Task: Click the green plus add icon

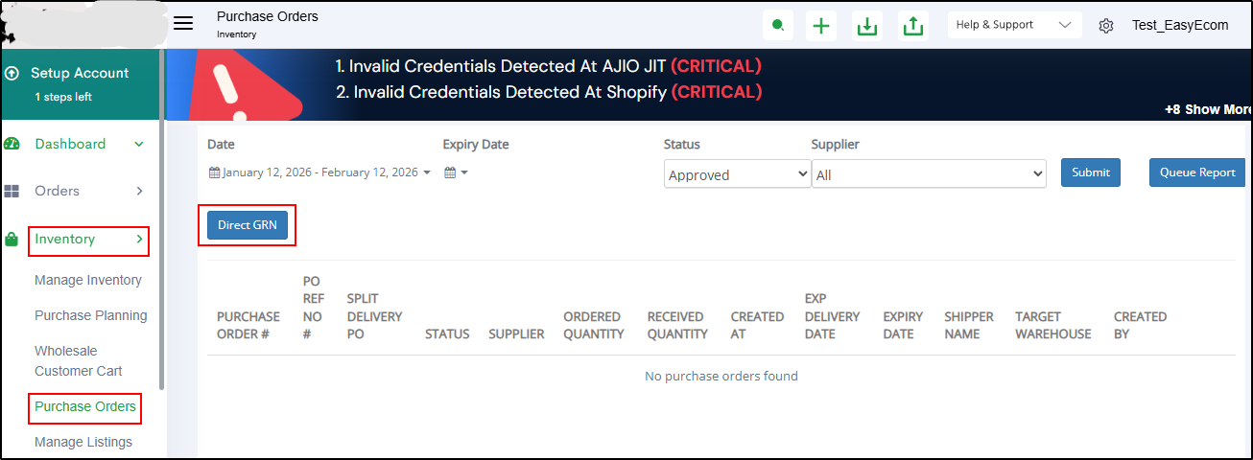Action: click(821, 26)
